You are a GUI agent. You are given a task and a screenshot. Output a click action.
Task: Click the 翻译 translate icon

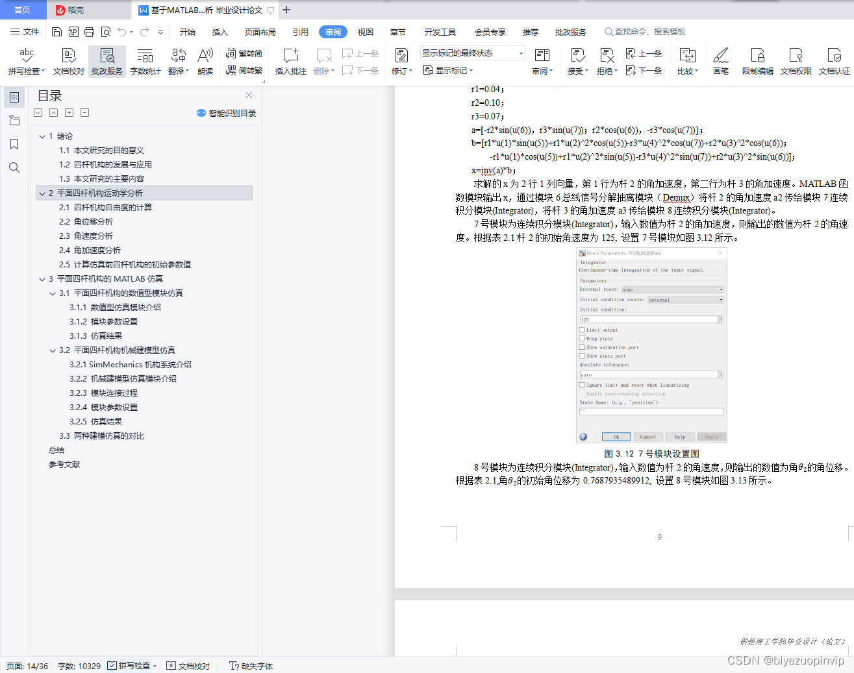[179, 62]
